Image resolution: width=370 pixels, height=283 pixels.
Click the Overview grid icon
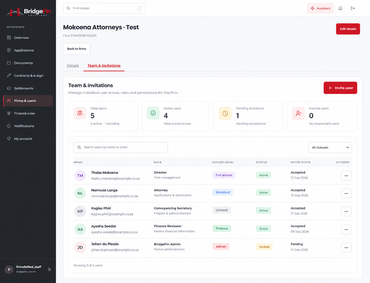pos(9,38)
